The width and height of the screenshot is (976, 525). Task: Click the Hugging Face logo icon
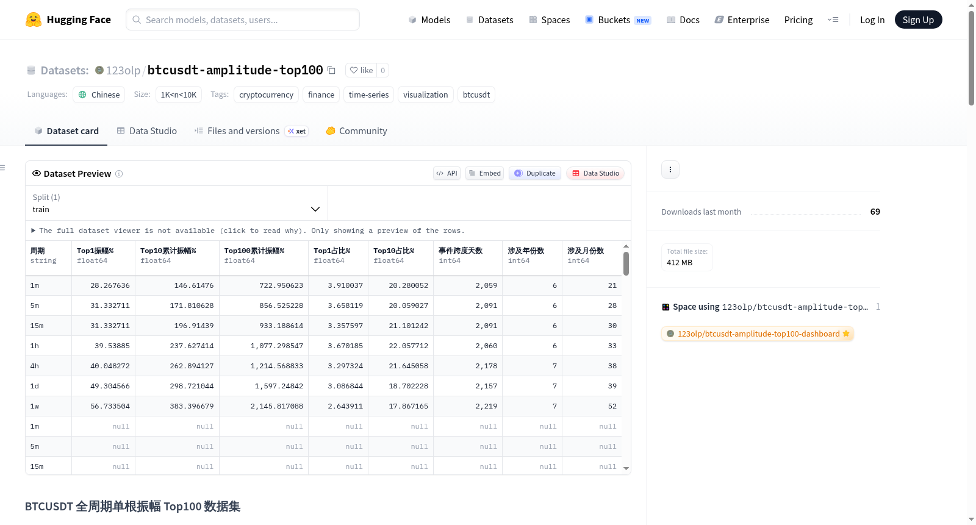34,20
